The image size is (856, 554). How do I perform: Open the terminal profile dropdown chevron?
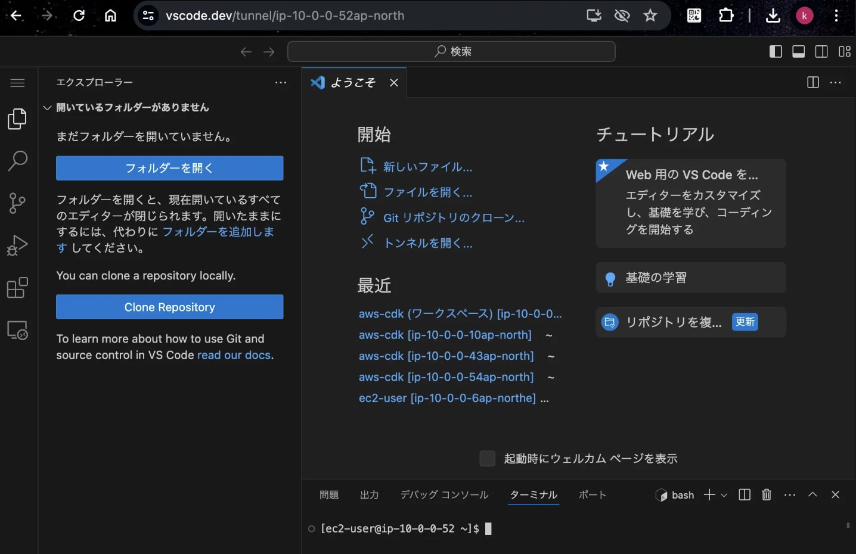[724, 495]
